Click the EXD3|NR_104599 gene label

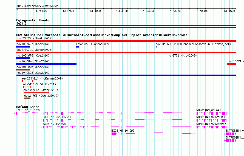123,131
